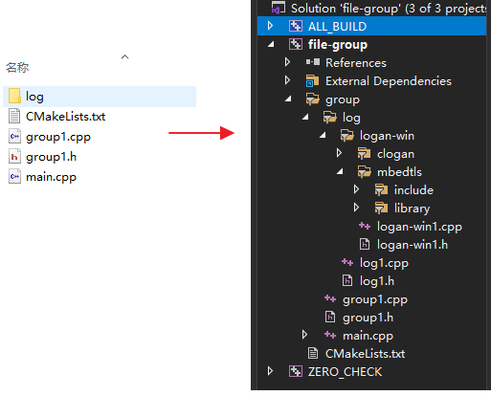Image resolution: width=491 pixels, height=396 pixels.
Task: Expand the ALL_BUILD project node
Action: [270, 26]
